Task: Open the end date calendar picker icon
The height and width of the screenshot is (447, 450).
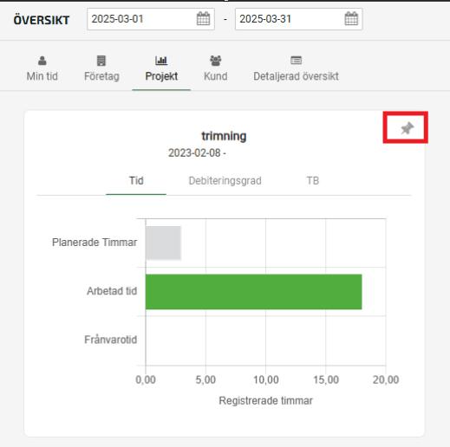Action: [351, 19]
